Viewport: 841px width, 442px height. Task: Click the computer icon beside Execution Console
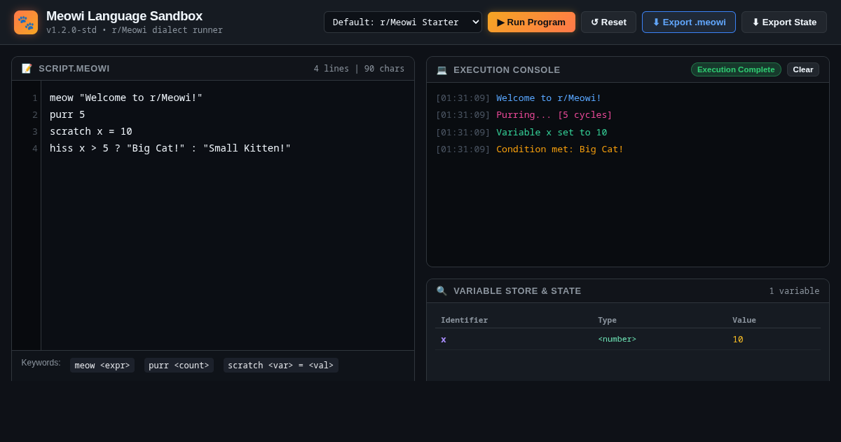(x=442, y=69)
